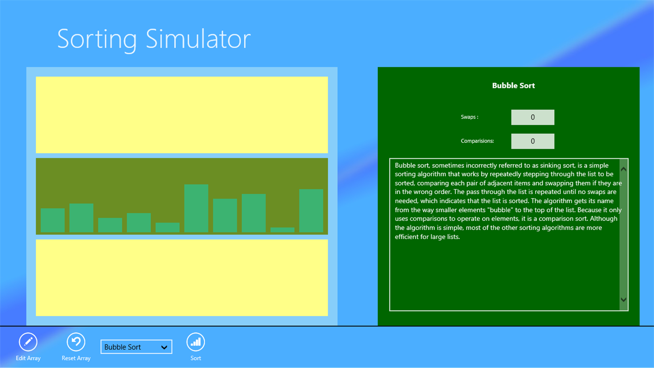Click the Sorting Simulator title

click(x=154, y=40)
